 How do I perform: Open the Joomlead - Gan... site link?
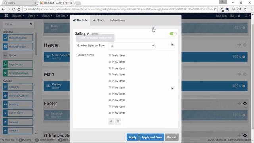[x=227, y=16]
